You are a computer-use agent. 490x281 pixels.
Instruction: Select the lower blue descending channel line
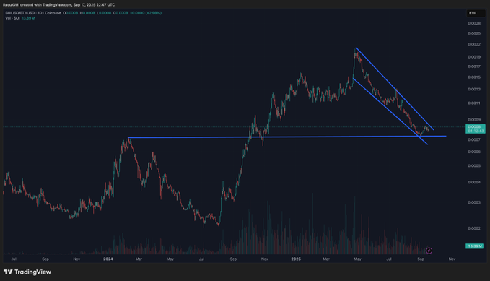[390, 111]
